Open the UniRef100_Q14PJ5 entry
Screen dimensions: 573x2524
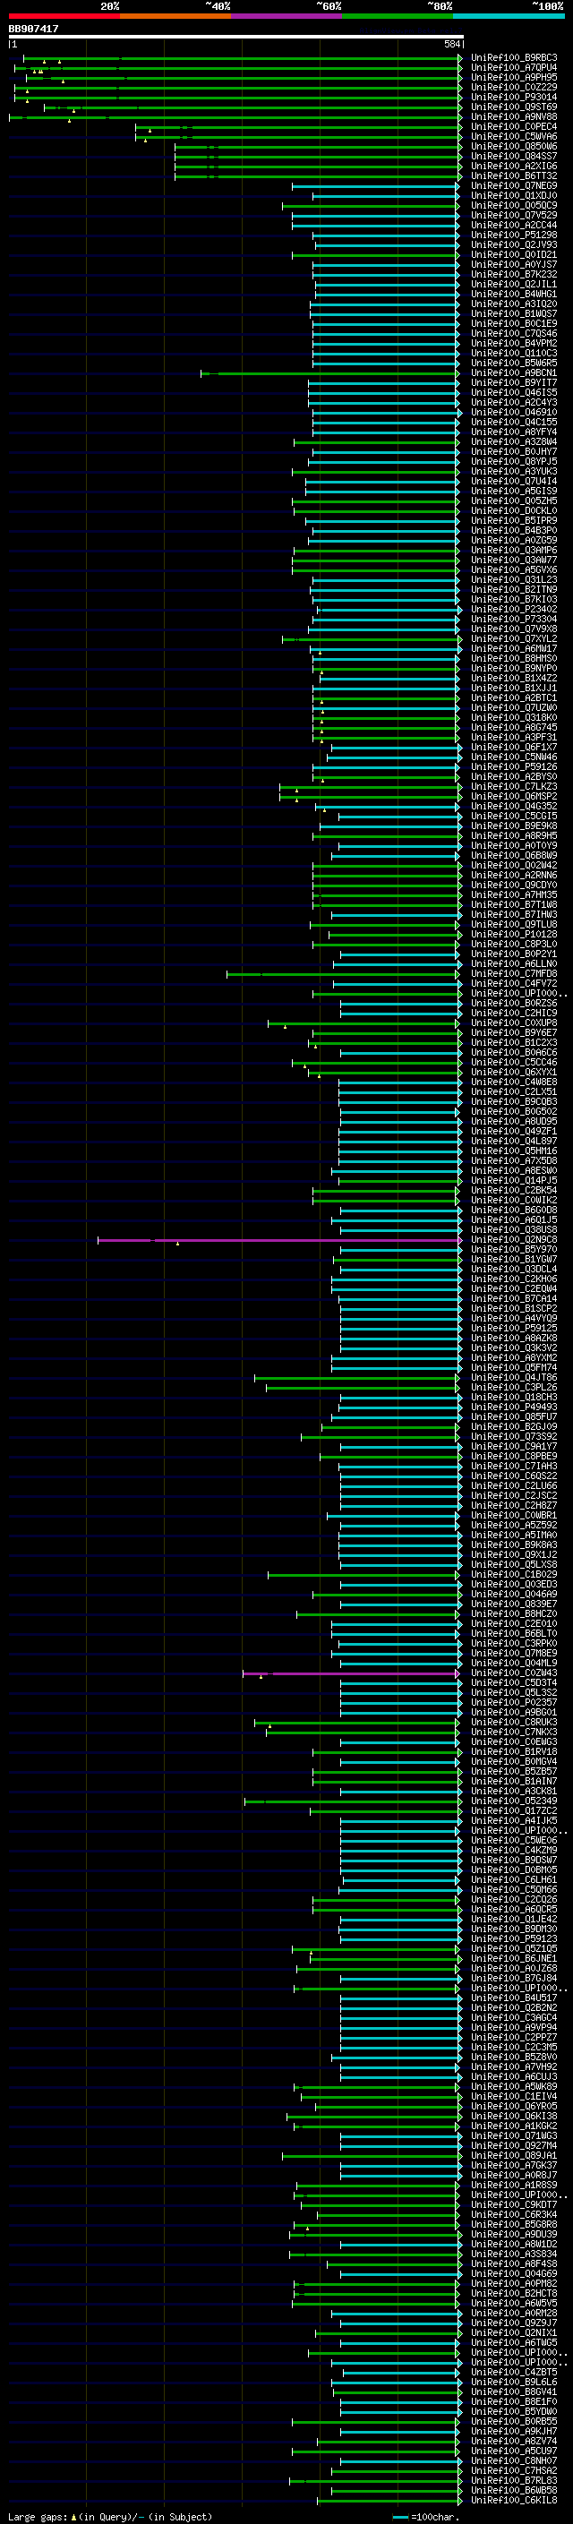[514, 1181]
